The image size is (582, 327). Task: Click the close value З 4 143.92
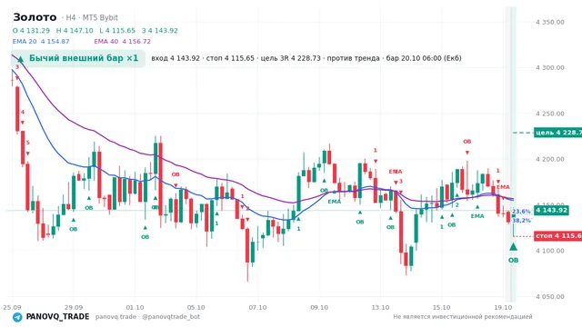pyautogui.click(x=160, y=30)
